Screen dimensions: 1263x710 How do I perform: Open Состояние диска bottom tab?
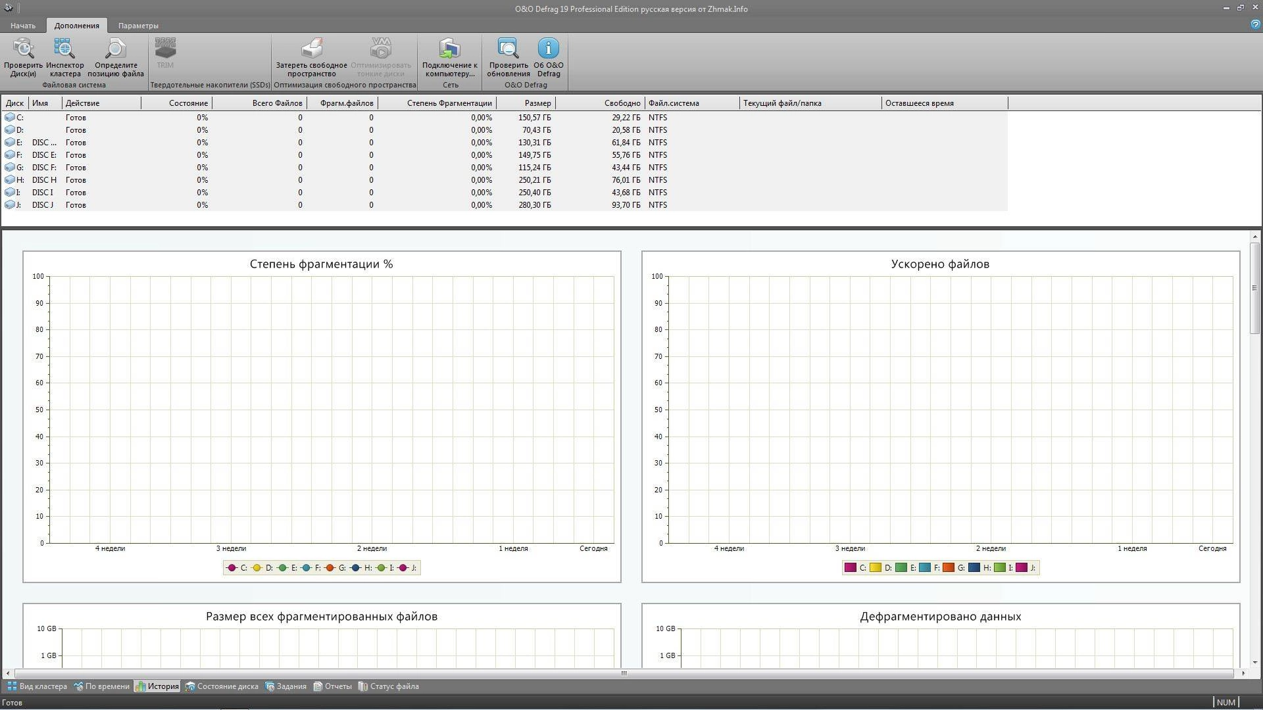(222, 686)
